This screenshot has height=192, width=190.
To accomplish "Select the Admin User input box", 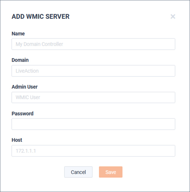I will tap(93, 97).
